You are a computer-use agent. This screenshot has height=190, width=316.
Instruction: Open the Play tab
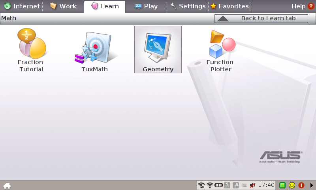coord(146,6)
